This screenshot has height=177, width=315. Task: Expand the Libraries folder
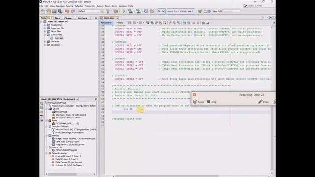click(x=45, y=41)
